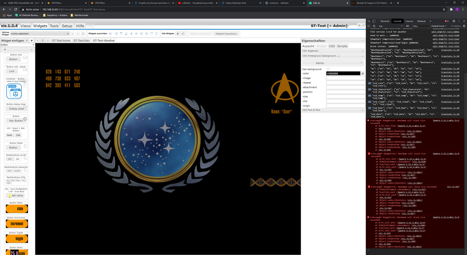Clear the console with the block icon
The height and width of the screenshot is (255, 467).
point(374,26)
